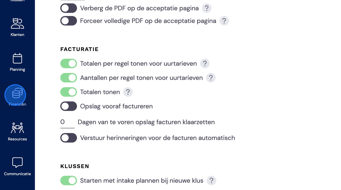This screenshot has height=190, width=341.
Task: Disable Totalen per regel tonen voor uurtarieven
Action: coord(69,63)
